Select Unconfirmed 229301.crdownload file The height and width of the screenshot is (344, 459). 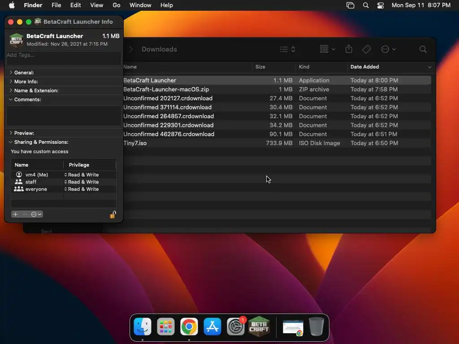(x=277, y=125)
